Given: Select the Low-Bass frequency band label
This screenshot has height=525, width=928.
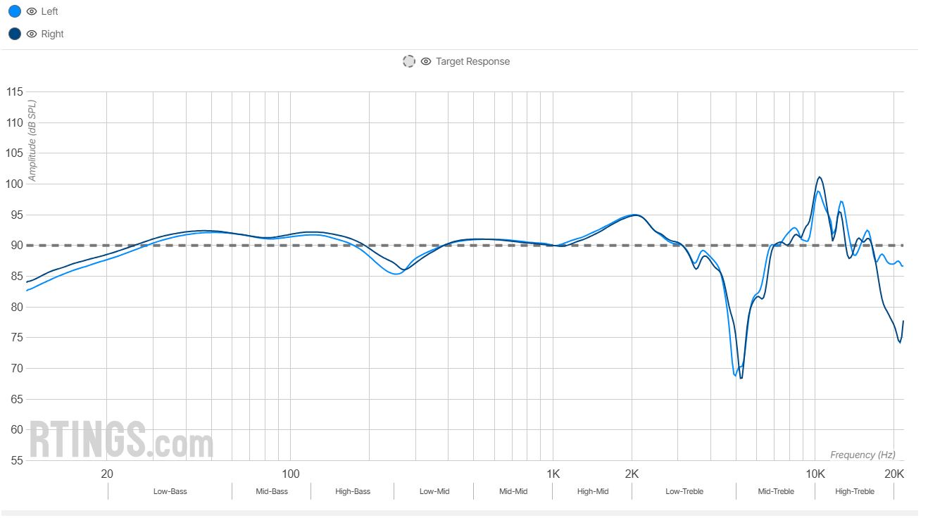Looking at the screenshot, I should click(x=170, y=491).
